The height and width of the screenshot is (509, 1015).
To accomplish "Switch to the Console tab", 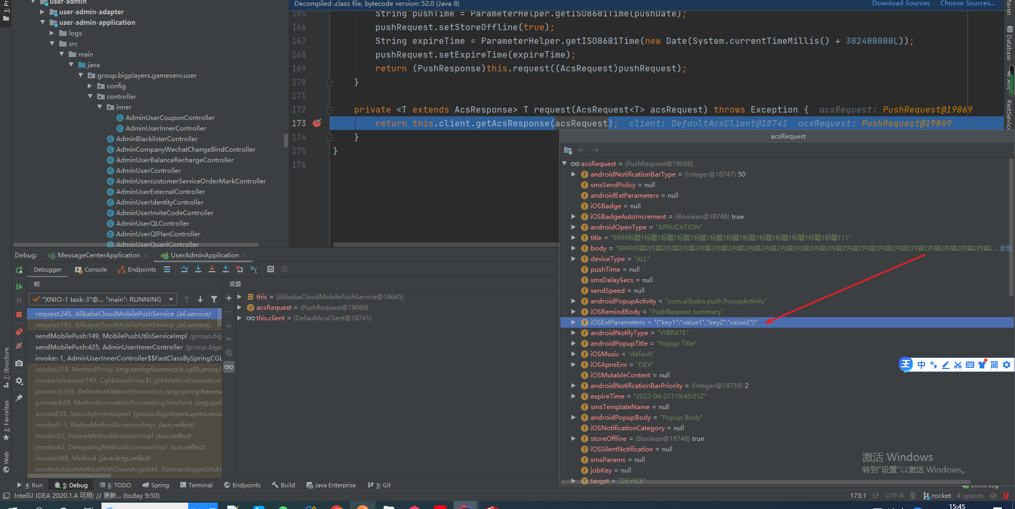I will click(91, 270).
